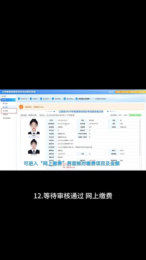The height and width of the screenshot is (260, 146).
Task: Click the rightmost orange header button
Action: (142, 92)
